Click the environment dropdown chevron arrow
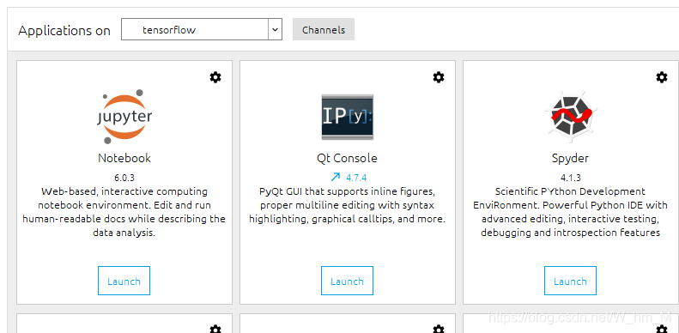Viewport: 679px width, 333px height. coord(275,29)
